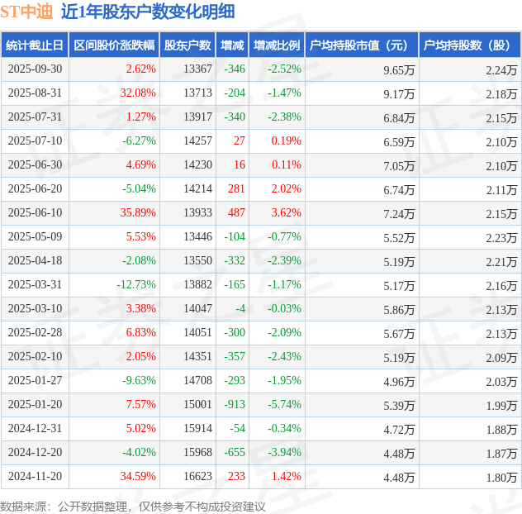Click the 股东户数 column header
Image resolution: width=522 pixels, height=514 pixels.
tap(187, 45)
